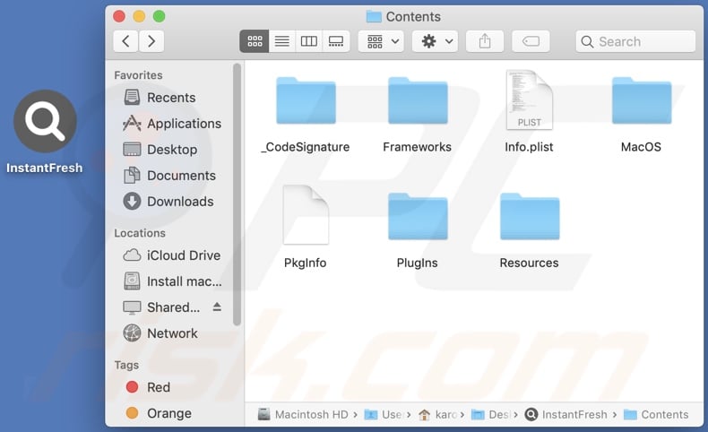Select the Frameworks folder icon
Screen dimensions: 708x432
tap(418, 100)
